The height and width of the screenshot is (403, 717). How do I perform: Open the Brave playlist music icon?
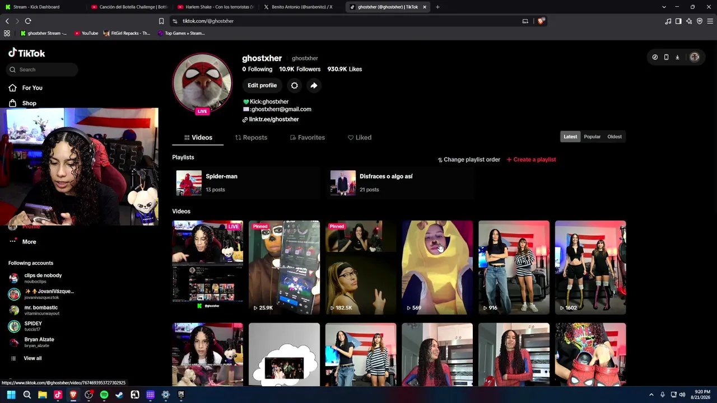pyautogui.click(x=668, y=21)
